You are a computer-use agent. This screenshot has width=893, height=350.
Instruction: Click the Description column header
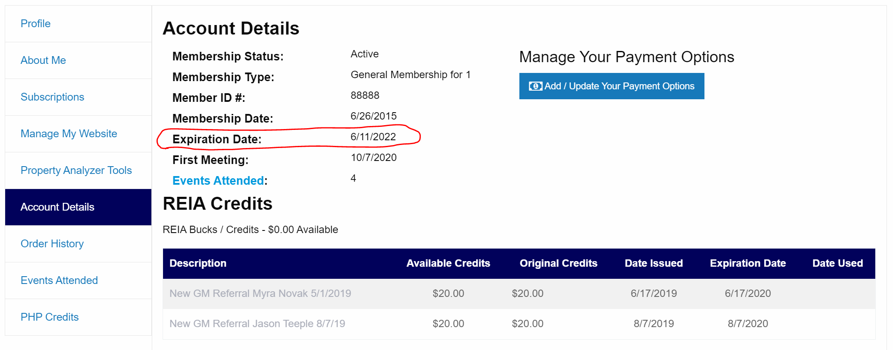[198, 263]
